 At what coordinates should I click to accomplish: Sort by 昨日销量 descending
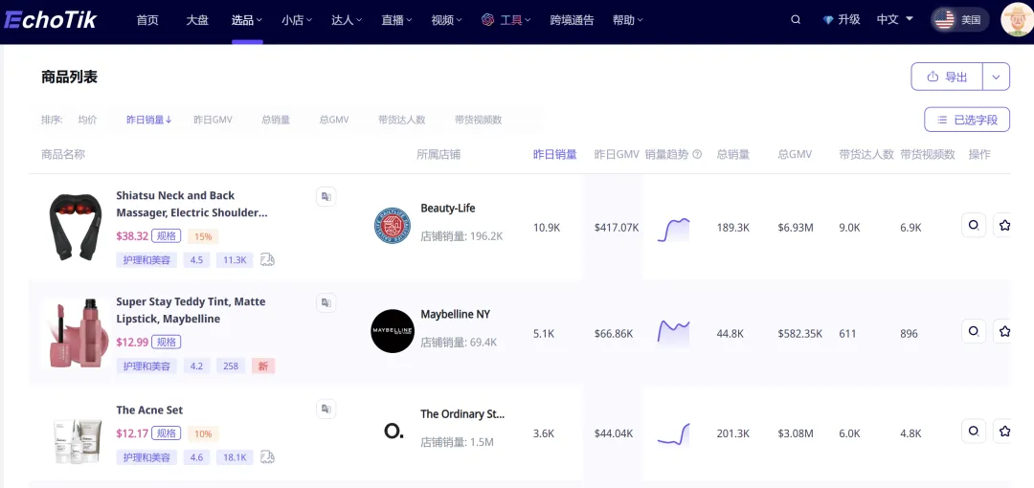click(x=149, y=120)
